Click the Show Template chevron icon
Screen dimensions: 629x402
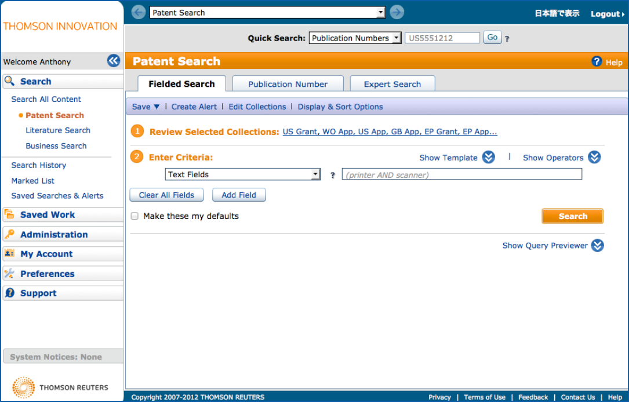[x=489, y=158]
